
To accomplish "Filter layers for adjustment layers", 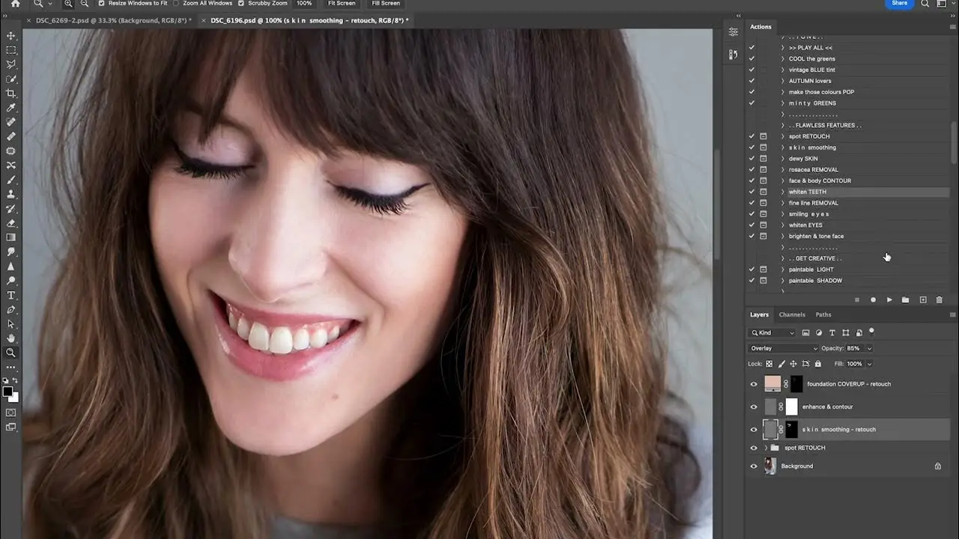I will [819, 333].
